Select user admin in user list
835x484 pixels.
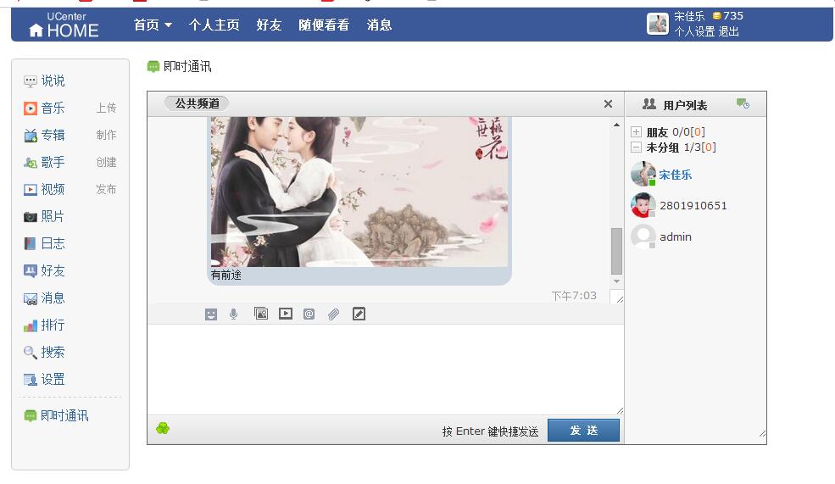point(676,237)
